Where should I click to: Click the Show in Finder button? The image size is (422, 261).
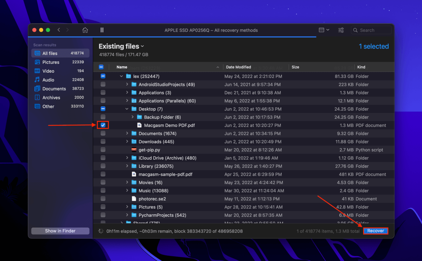pyautogui.click(x=60, y=231)
